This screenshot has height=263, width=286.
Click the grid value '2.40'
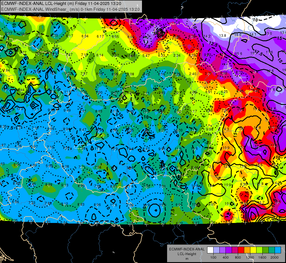point(193,74)
